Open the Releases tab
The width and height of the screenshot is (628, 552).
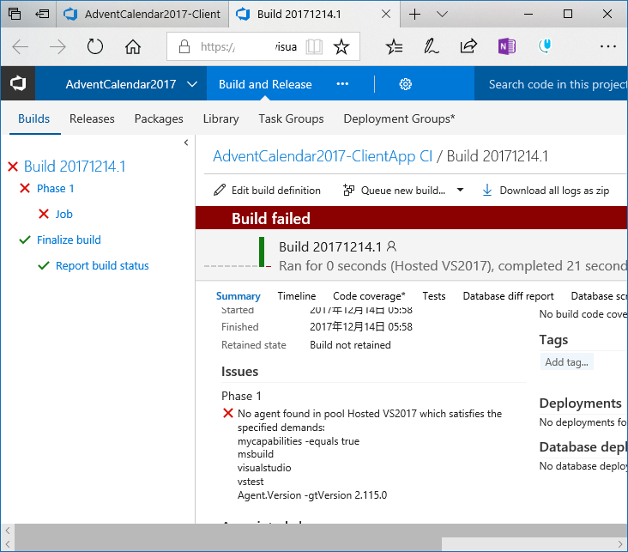(92, 118)
